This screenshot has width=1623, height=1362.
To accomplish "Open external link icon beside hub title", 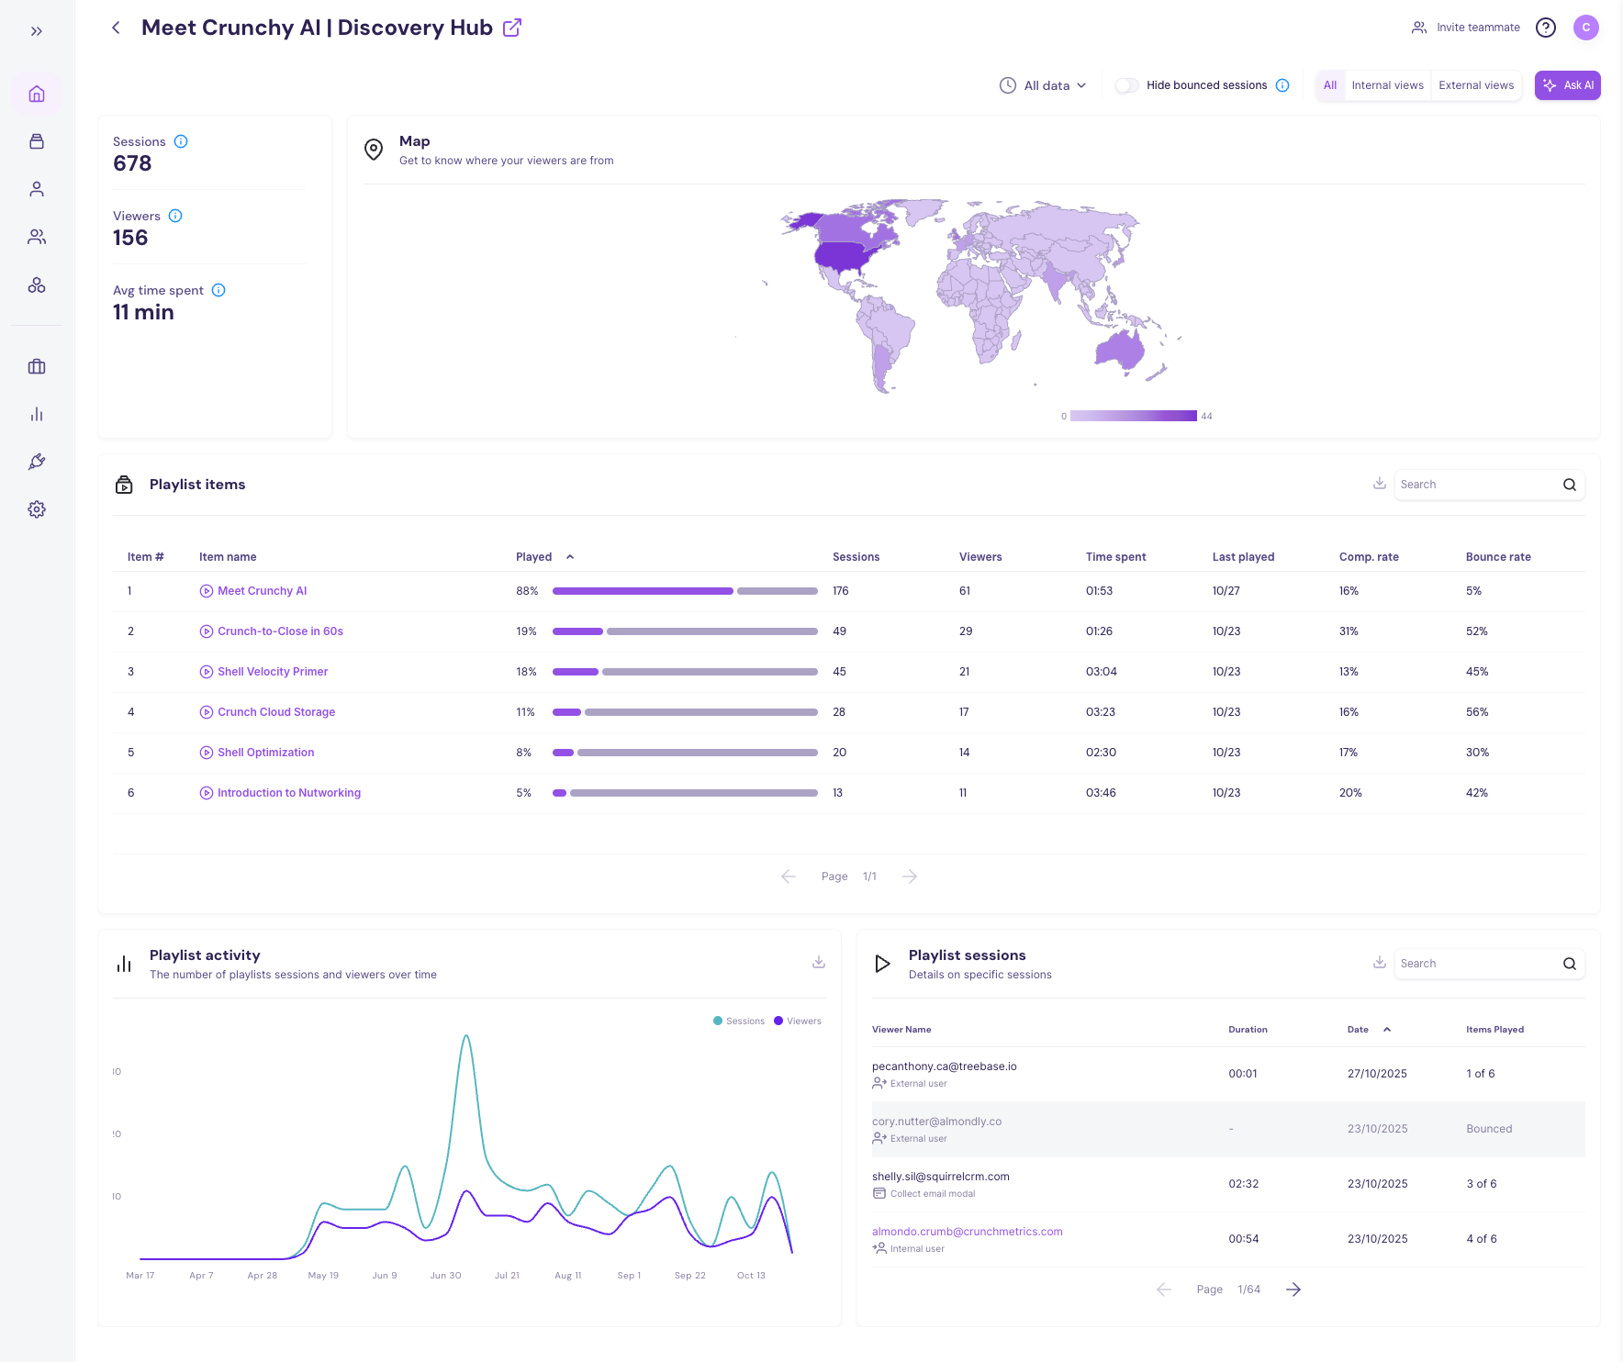I will [x=512, y=28].
